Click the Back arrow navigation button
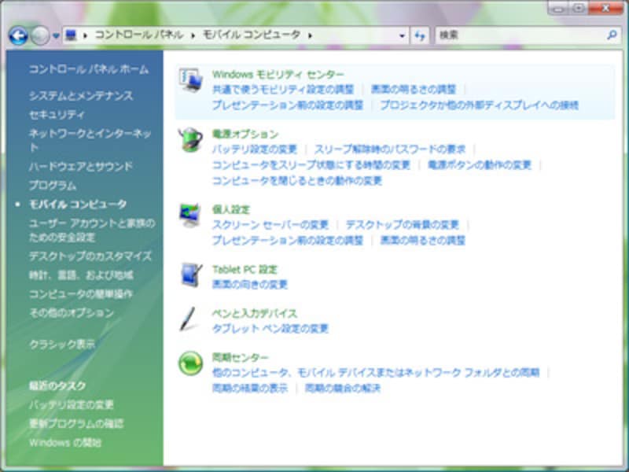629x472 pixels. click(18, 35)
